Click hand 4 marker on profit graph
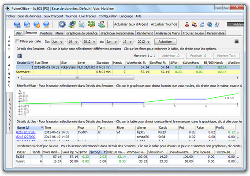 point(144,104)
